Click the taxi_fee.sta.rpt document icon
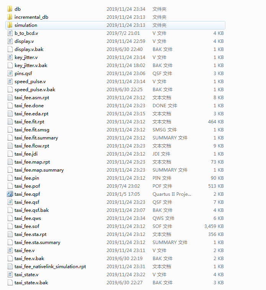This screenshot has height=290, width=266. pyautogui.click(x=10, y=234)
